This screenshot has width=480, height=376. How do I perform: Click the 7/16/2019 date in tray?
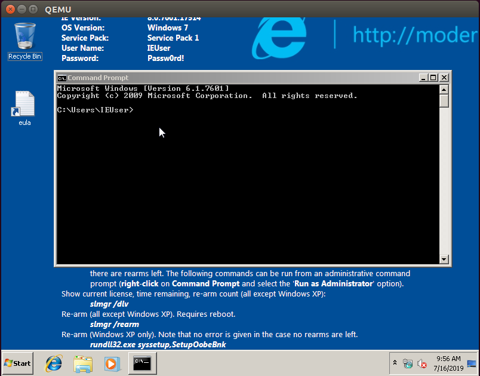tap(448, 368)
